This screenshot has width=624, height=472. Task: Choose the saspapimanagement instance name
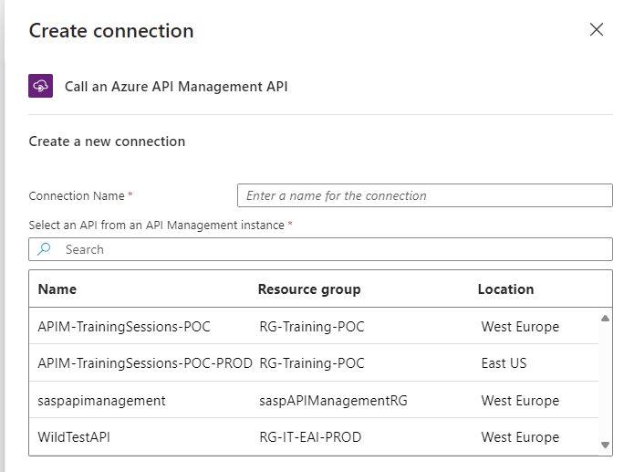tap(102, 401)
